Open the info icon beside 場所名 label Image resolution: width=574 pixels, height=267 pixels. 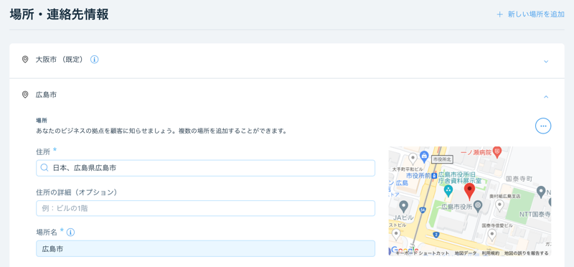coord(71,232)
